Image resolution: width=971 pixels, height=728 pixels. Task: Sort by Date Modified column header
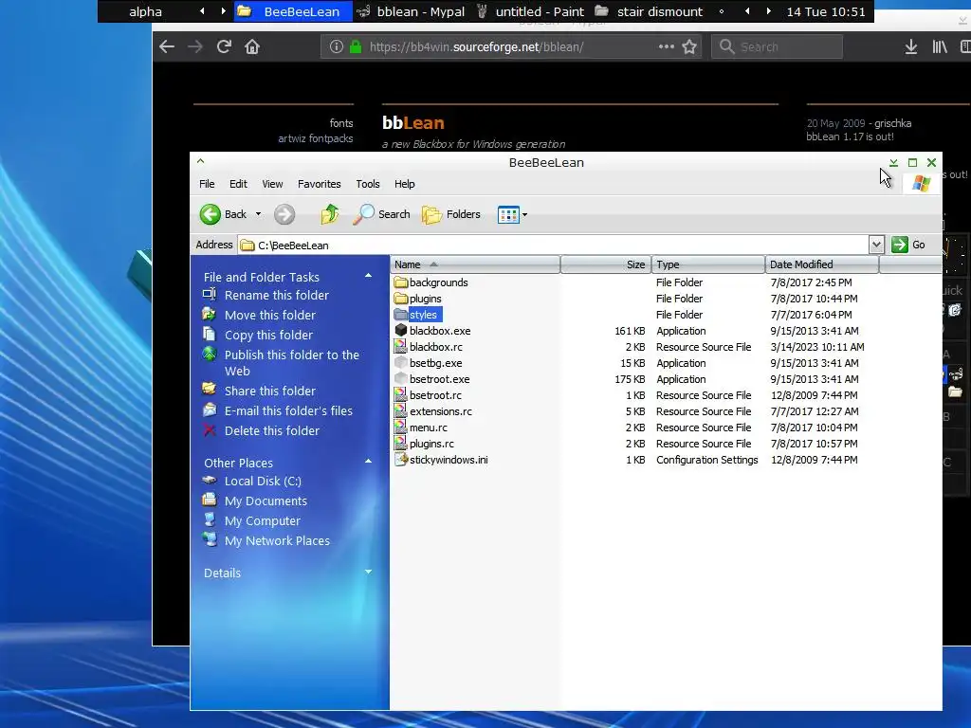pos(822,264)
